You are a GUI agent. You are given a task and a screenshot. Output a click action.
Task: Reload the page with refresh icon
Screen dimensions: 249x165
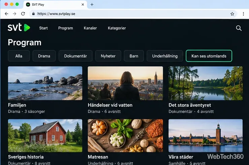coord(23,14)
